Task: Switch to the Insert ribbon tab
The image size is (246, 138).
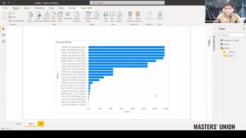Action: [27, 8]
